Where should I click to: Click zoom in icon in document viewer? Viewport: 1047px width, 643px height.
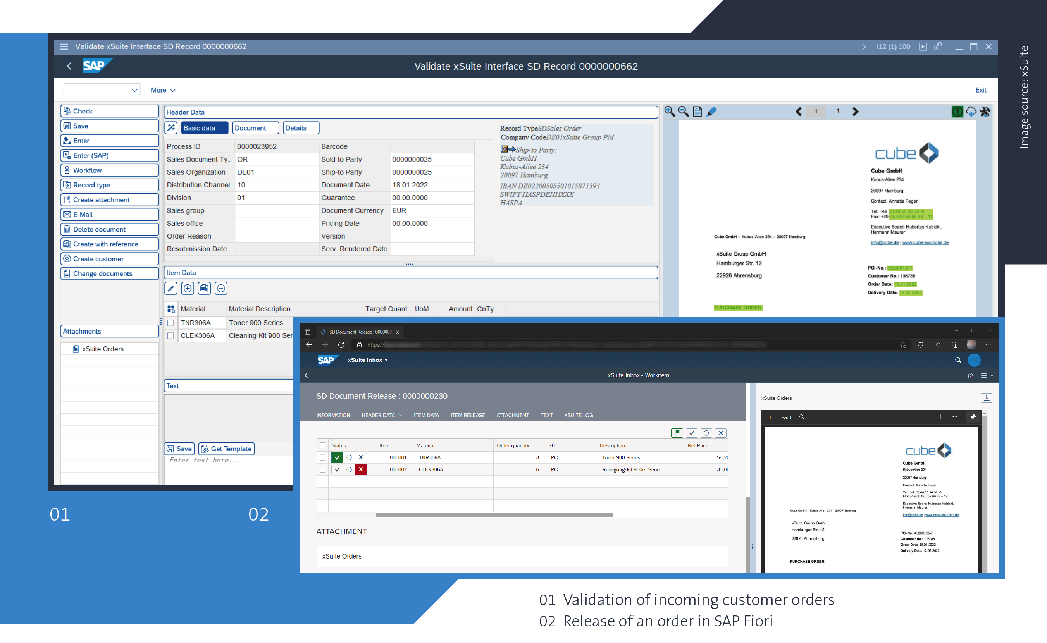pyautogui.click(x=669, y=112)
